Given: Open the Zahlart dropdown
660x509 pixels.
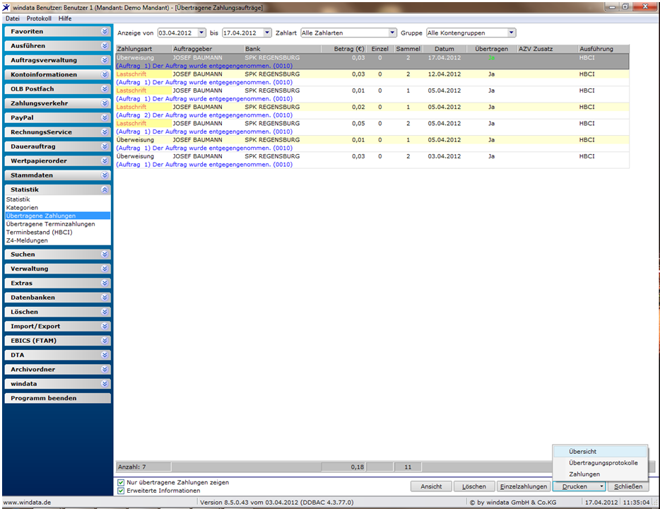Looking at the screenshot, I should (392, 33).
